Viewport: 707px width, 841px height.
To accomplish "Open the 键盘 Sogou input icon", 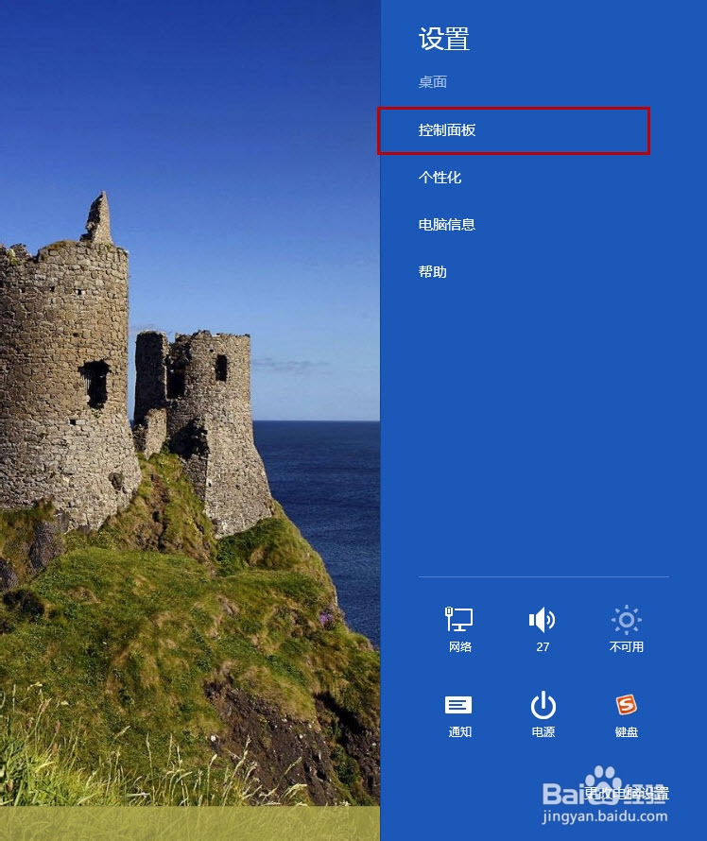I will coord(626,715).
